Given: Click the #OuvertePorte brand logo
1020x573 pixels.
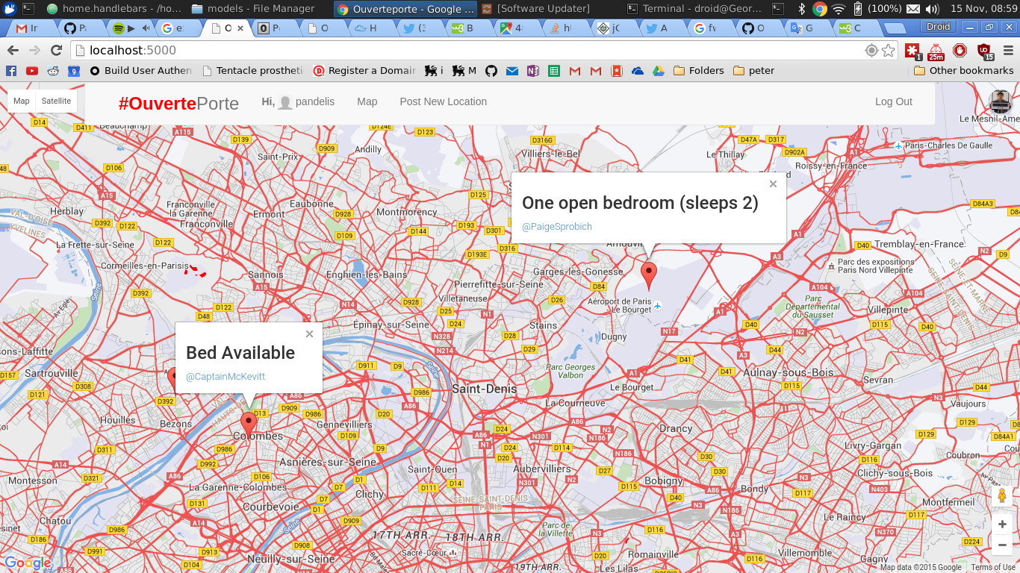Looking at the screenshot, I should pyautogui.click(x=178, y=103).
